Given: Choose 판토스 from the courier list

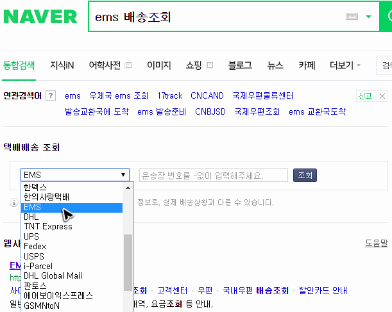Looking at the screenshot, I should 72,286.
